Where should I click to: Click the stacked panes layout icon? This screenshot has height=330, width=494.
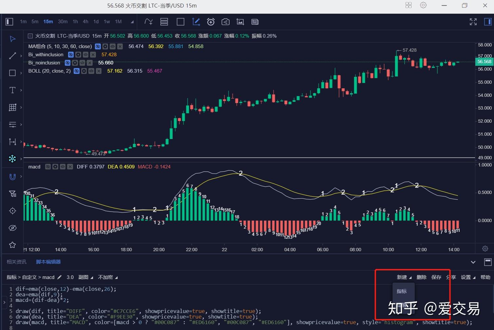pyautogui.click(x=164, y=22)
